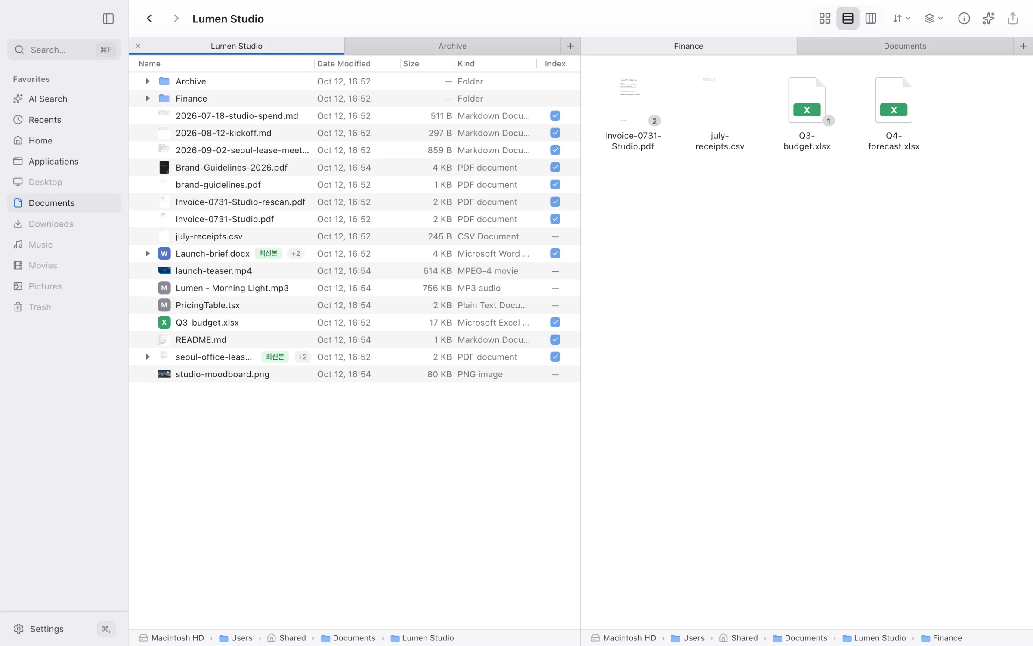Screen dimensions: 1033x646
Task: Expand the seoul-office-lease versions
Action: pos(148,357)
